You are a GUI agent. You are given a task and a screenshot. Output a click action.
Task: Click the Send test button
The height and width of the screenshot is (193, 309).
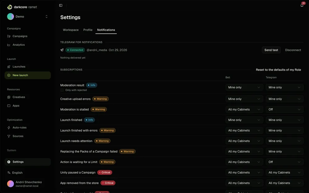tap(271, 50)
